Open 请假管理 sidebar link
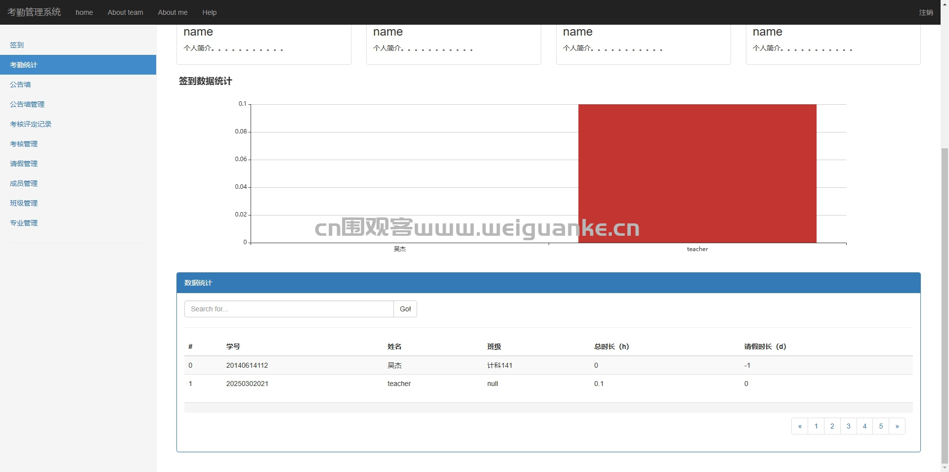 78,164
